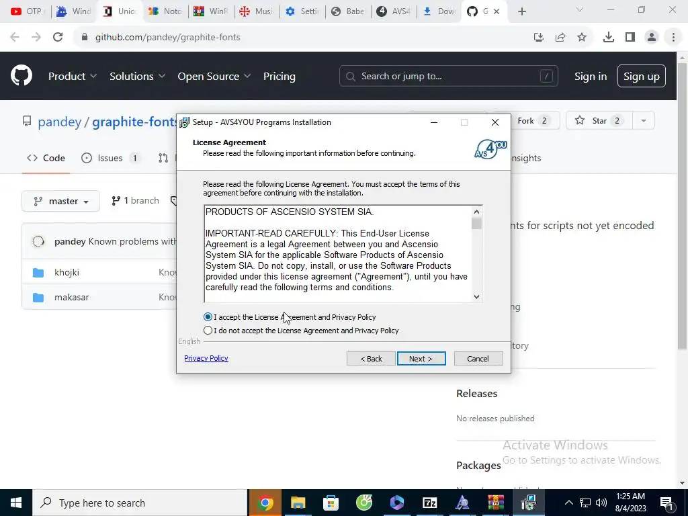The width and height of the screenshot is (688, 516).
Task: Click the taskbar 'Type here to search' box
Action: (x=140, y=503)
